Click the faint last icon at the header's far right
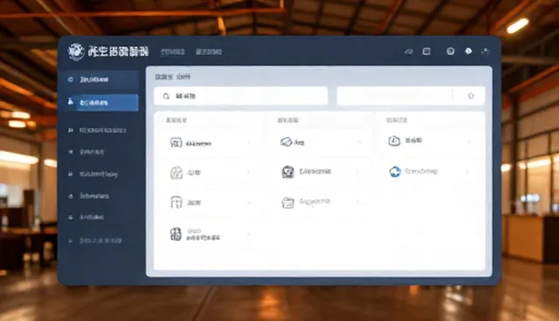The height and width of the screenshot is (321, 559). [486, 51]
